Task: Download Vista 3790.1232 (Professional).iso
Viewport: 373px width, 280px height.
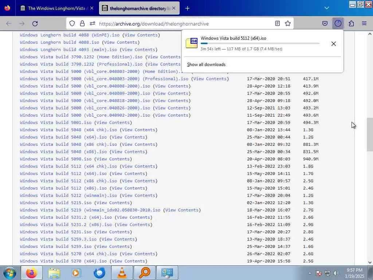Action: click(81, 64)
